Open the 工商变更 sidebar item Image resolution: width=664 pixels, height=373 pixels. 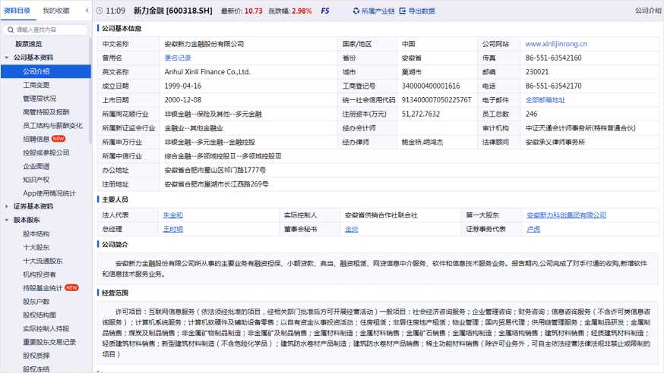[x=36, y=85]
